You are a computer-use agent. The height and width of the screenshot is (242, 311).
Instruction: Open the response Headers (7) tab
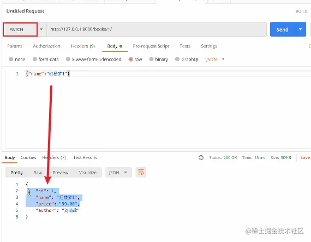(54, 157)
